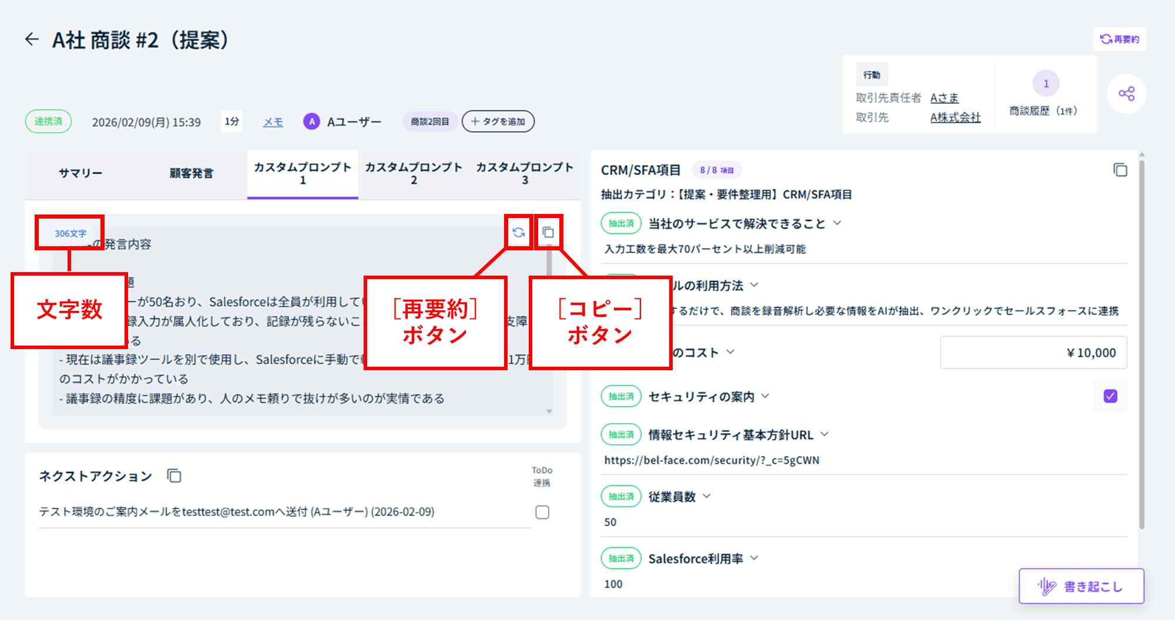Click the share icon at top right

[1126, 94]
